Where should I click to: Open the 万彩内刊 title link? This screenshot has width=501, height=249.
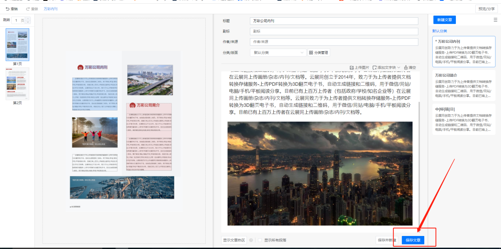point(50,9)
